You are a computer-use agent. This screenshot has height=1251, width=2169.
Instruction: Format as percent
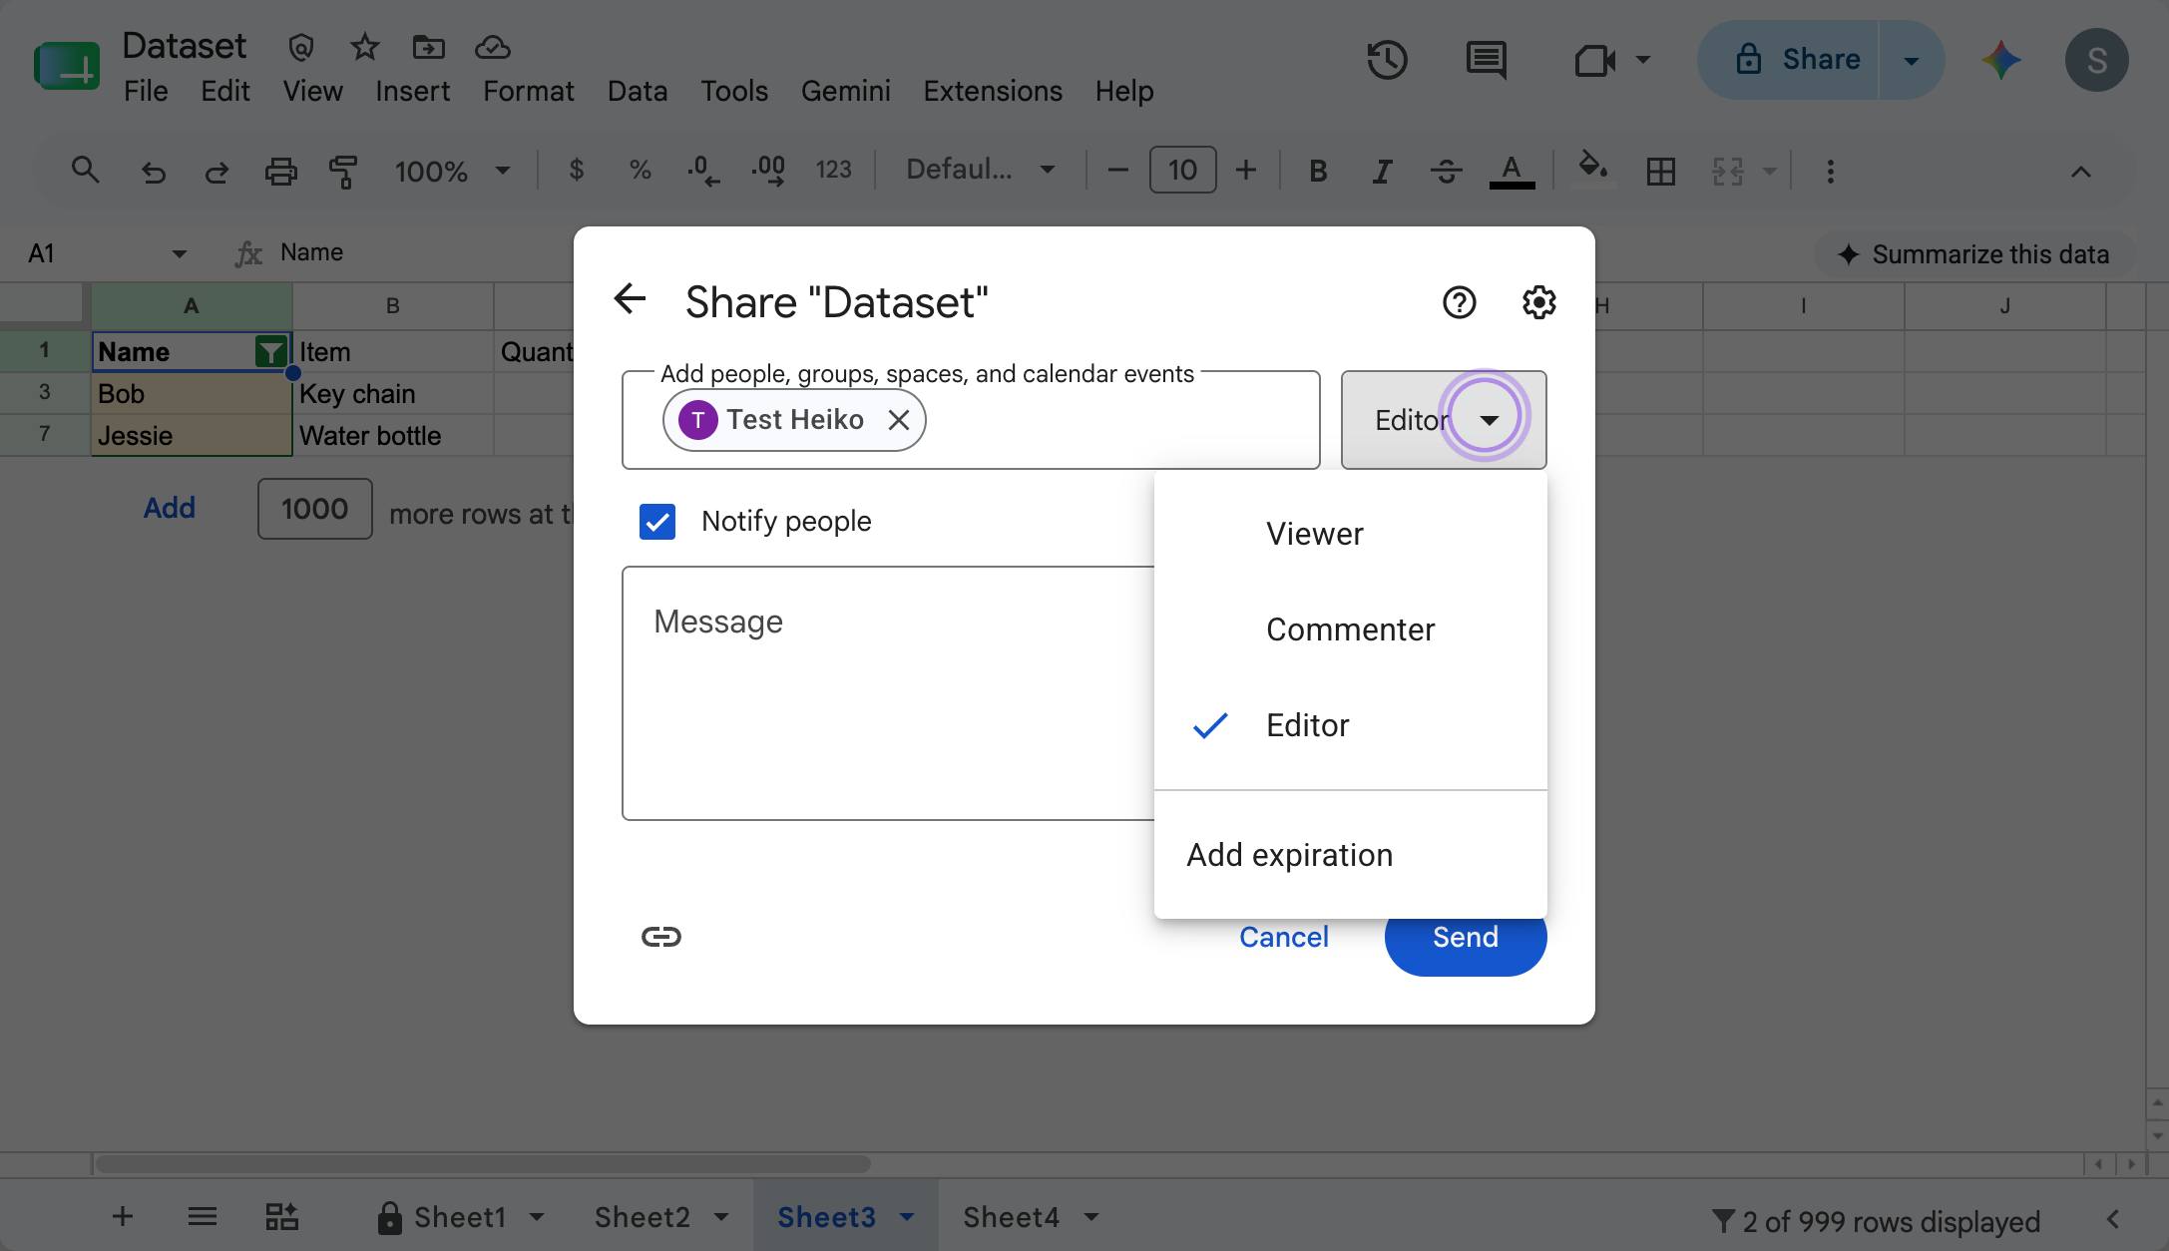click(640, 171)
